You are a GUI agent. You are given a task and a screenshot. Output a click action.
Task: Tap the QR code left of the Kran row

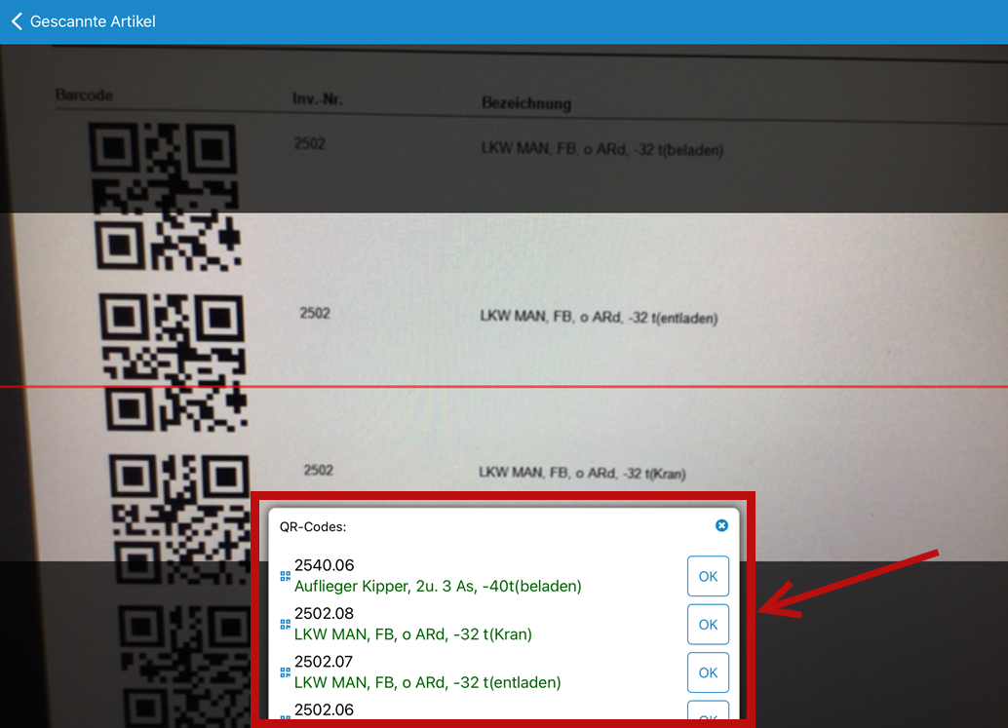180,519
